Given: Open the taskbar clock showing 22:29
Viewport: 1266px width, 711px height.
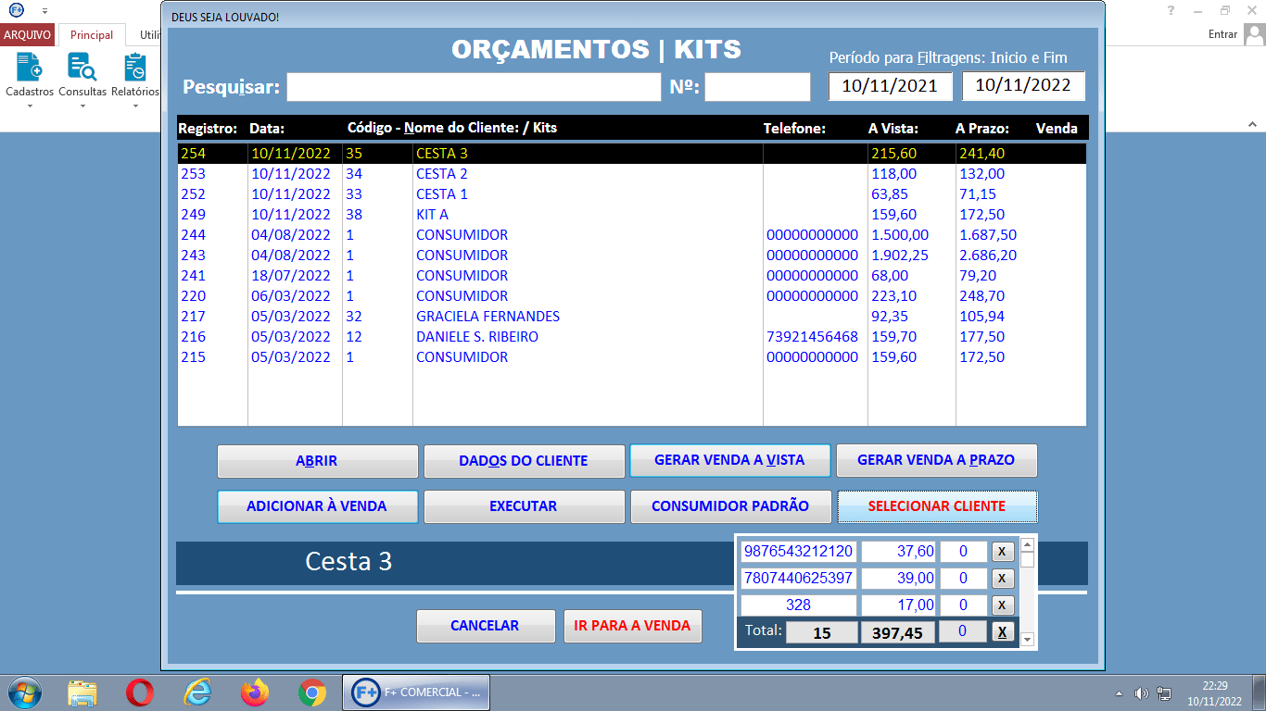Looking at the screenshot, I should [x=1215, y=693].
